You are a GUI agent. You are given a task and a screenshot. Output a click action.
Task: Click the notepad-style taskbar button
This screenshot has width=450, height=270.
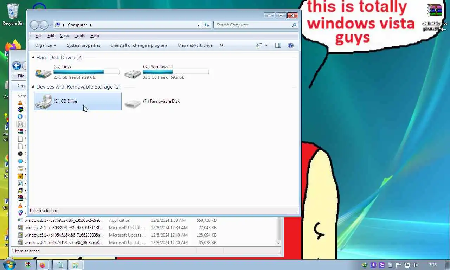click(x=60, y=265)
